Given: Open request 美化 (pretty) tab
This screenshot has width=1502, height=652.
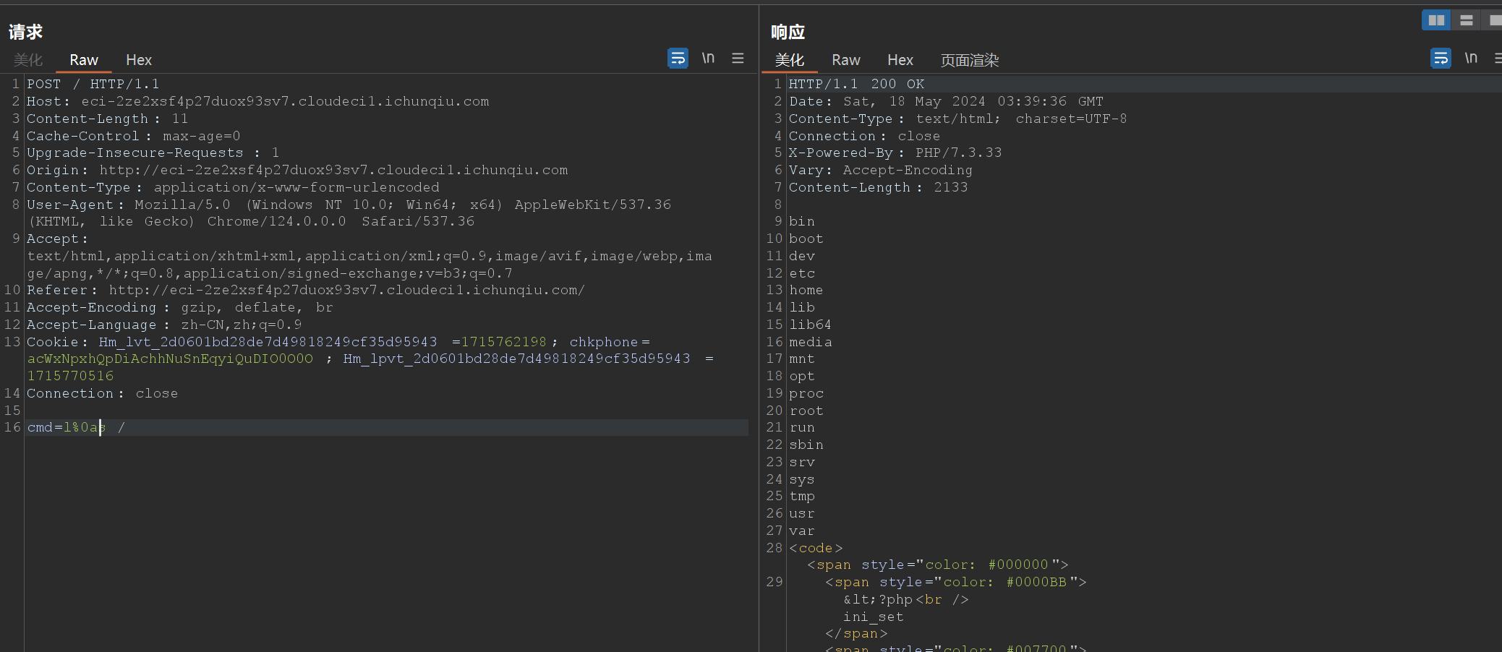Looking at the screenshot, I should (x=28, y=60).
